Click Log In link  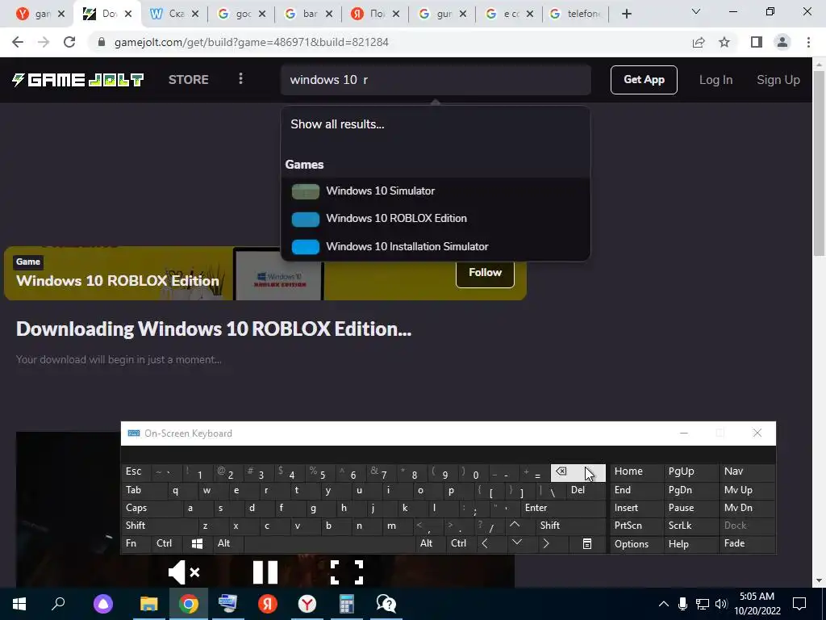[x=715, y=80]
